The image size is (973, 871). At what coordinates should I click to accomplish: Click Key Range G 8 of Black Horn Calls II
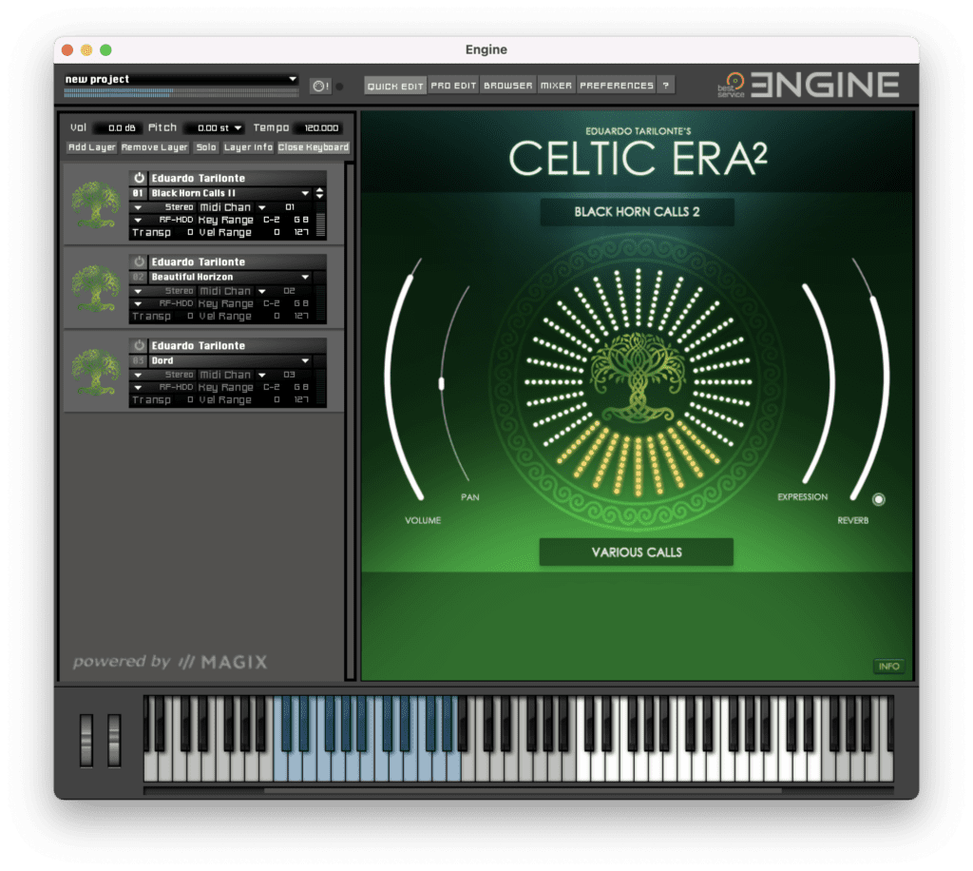301,220
